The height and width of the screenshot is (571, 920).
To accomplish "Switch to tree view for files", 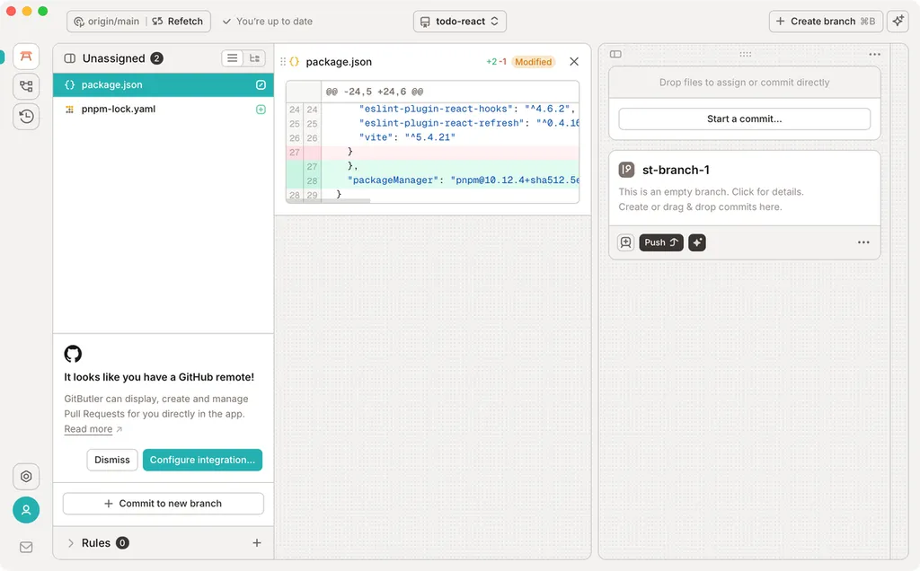I will coord(255,58).
